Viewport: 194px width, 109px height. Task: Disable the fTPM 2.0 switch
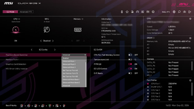pos(130,64)
